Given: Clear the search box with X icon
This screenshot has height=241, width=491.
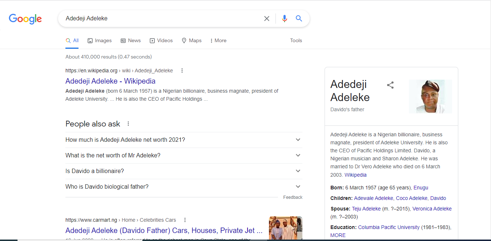Looking at the screenshot, I should tap(267, 19).
